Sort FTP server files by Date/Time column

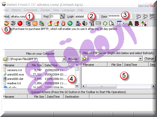pyautogui.click(x=136, y=65)
